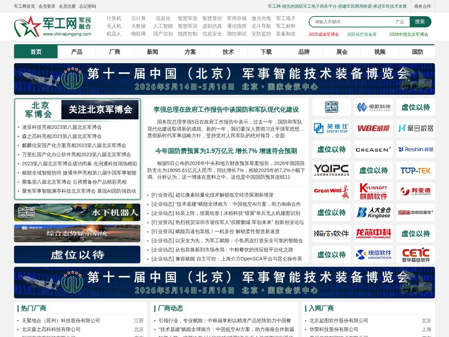Select the 统信软件 UNIONTECH logo

coord(373,255)
